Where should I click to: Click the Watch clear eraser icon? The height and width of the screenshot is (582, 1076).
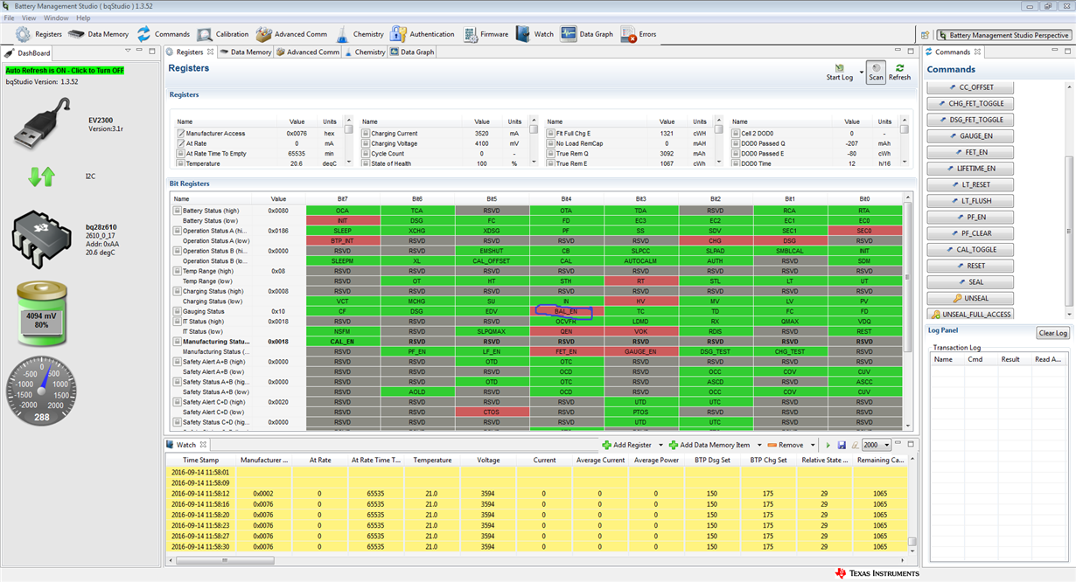click(855, 445)
